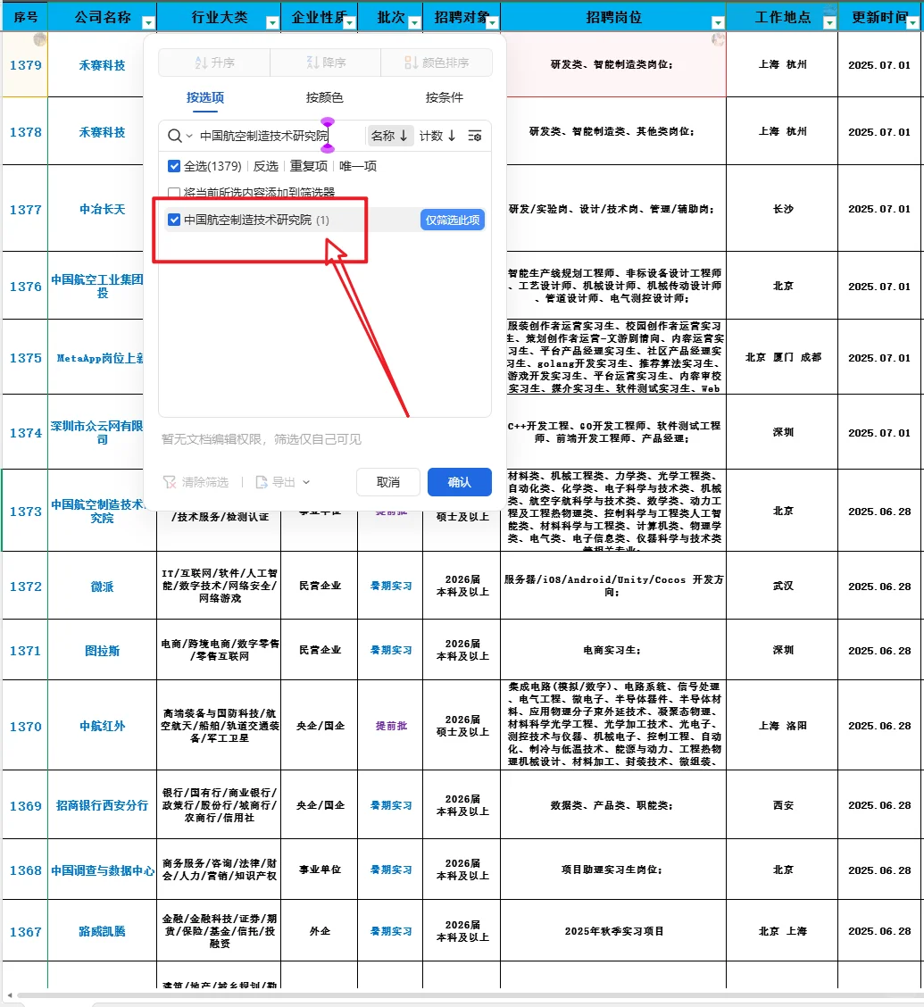The width and height of the screenshot is (924, 1007).
Task: Click 禾赛科技 in row 1378
Action: (x=102, y=132)
